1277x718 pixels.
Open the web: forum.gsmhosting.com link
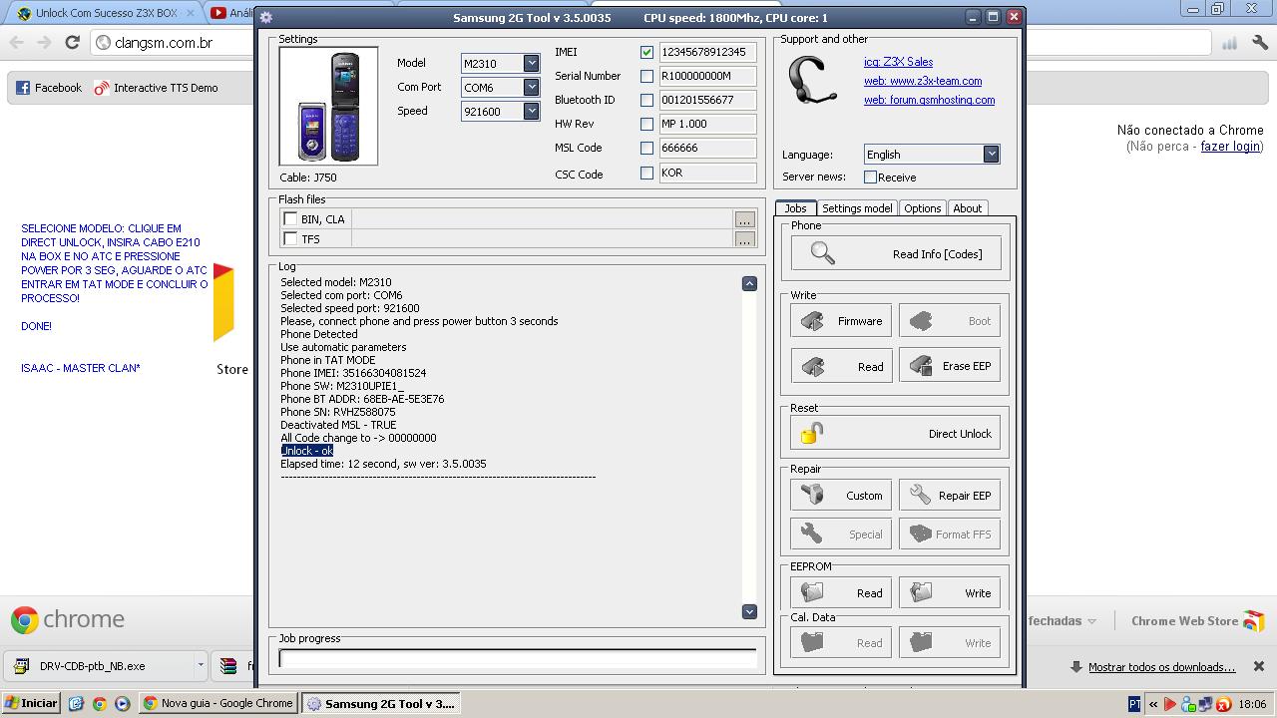929,100
